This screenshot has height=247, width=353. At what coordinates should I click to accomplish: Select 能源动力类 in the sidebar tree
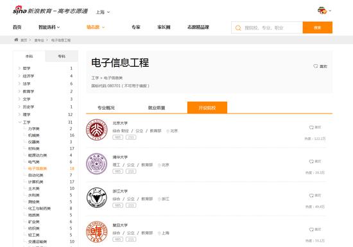coord(38,155)
